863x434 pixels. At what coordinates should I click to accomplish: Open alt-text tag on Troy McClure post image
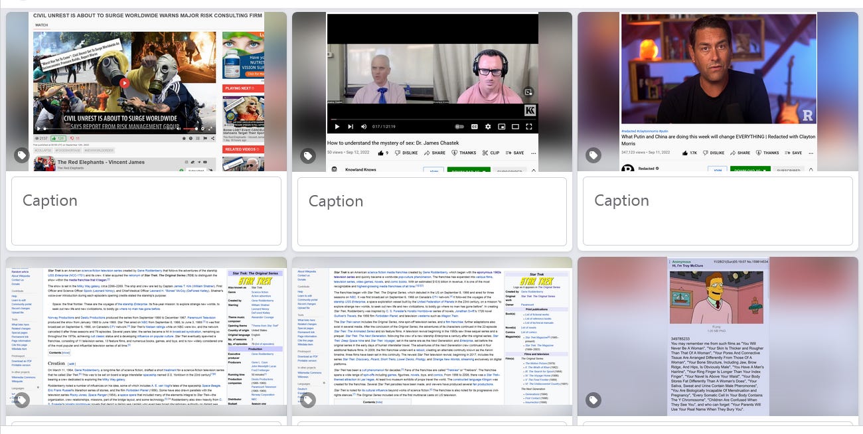point(593,399)
